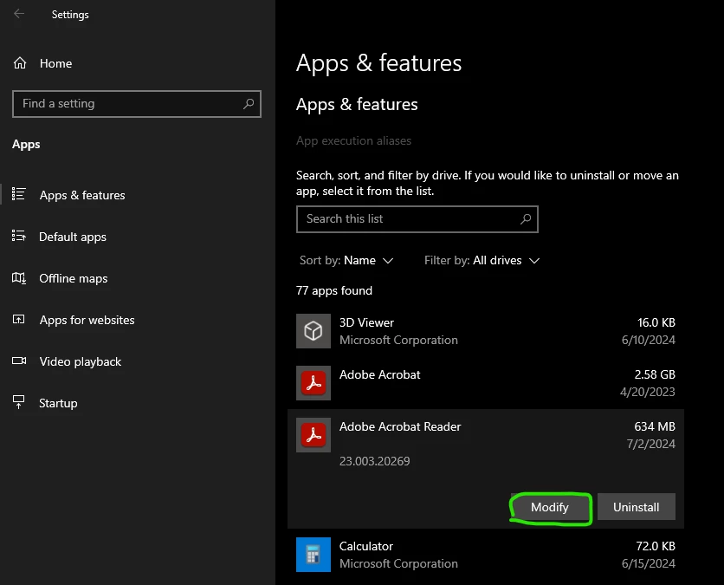Select the 3D Viewer app icon
This screenshot has height=585, width=724.
[x=314, y=331]
